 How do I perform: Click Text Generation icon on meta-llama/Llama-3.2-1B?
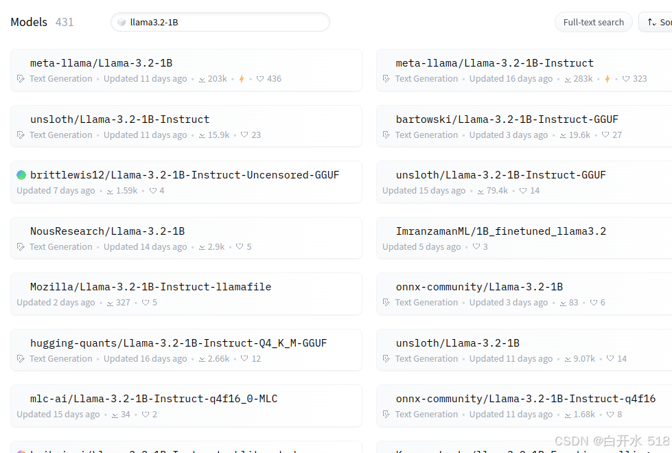[x=21, y=79]
